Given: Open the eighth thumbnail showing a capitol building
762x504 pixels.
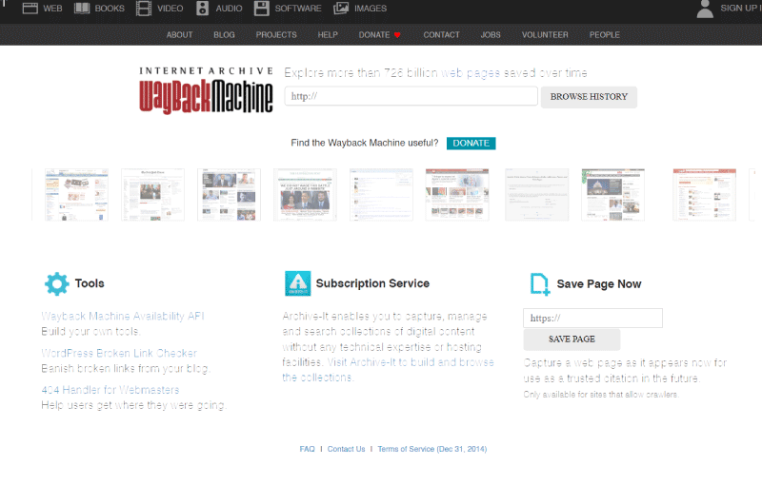Looking at the screenshot, I should click(612, 195).
